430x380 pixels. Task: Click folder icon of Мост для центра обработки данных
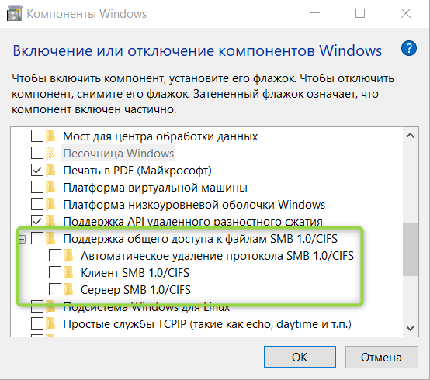pyautogui.click(x=50, y=136)
